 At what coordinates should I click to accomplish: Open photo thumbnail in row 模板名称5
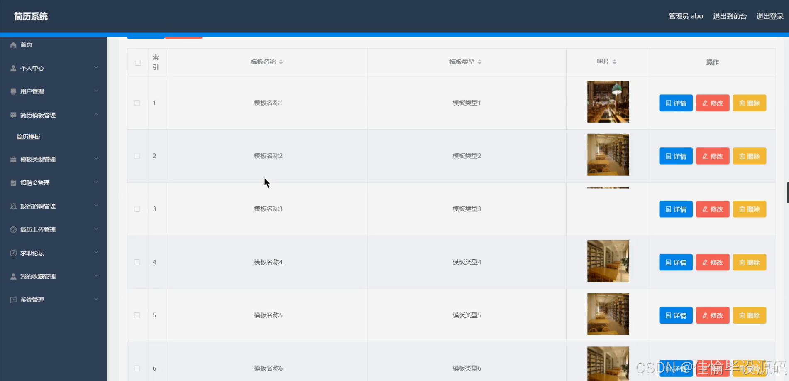[x=608, y=314]
